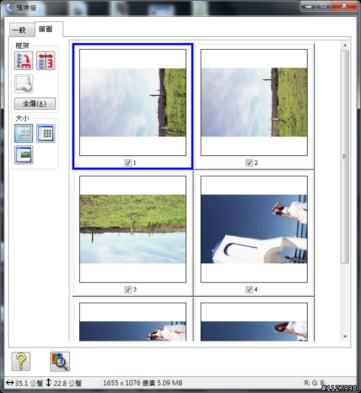Uncheck the checkbox for thumbnail 1
This screenshot has width=361, height=393.
[x=128, y=163]
